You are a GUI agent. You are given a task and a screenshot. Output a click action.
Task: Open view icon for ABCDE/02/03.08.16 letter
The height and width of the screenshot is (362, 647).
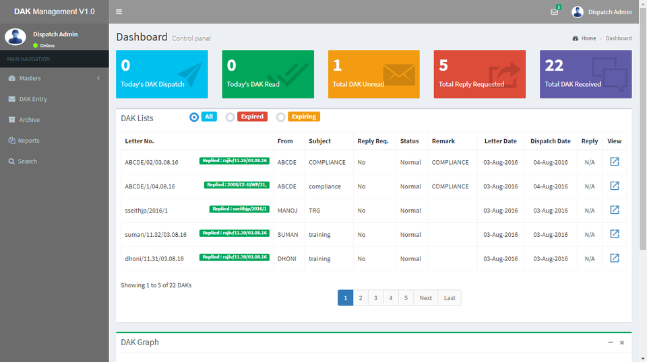614,162
